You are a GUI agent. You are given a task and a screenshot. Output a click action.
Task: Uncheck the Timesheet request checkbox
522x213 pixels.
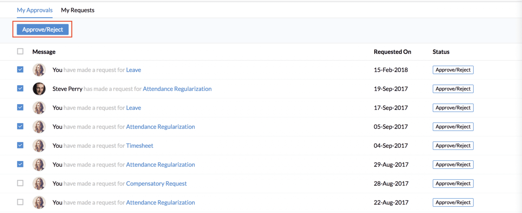(x=20, y=145)
